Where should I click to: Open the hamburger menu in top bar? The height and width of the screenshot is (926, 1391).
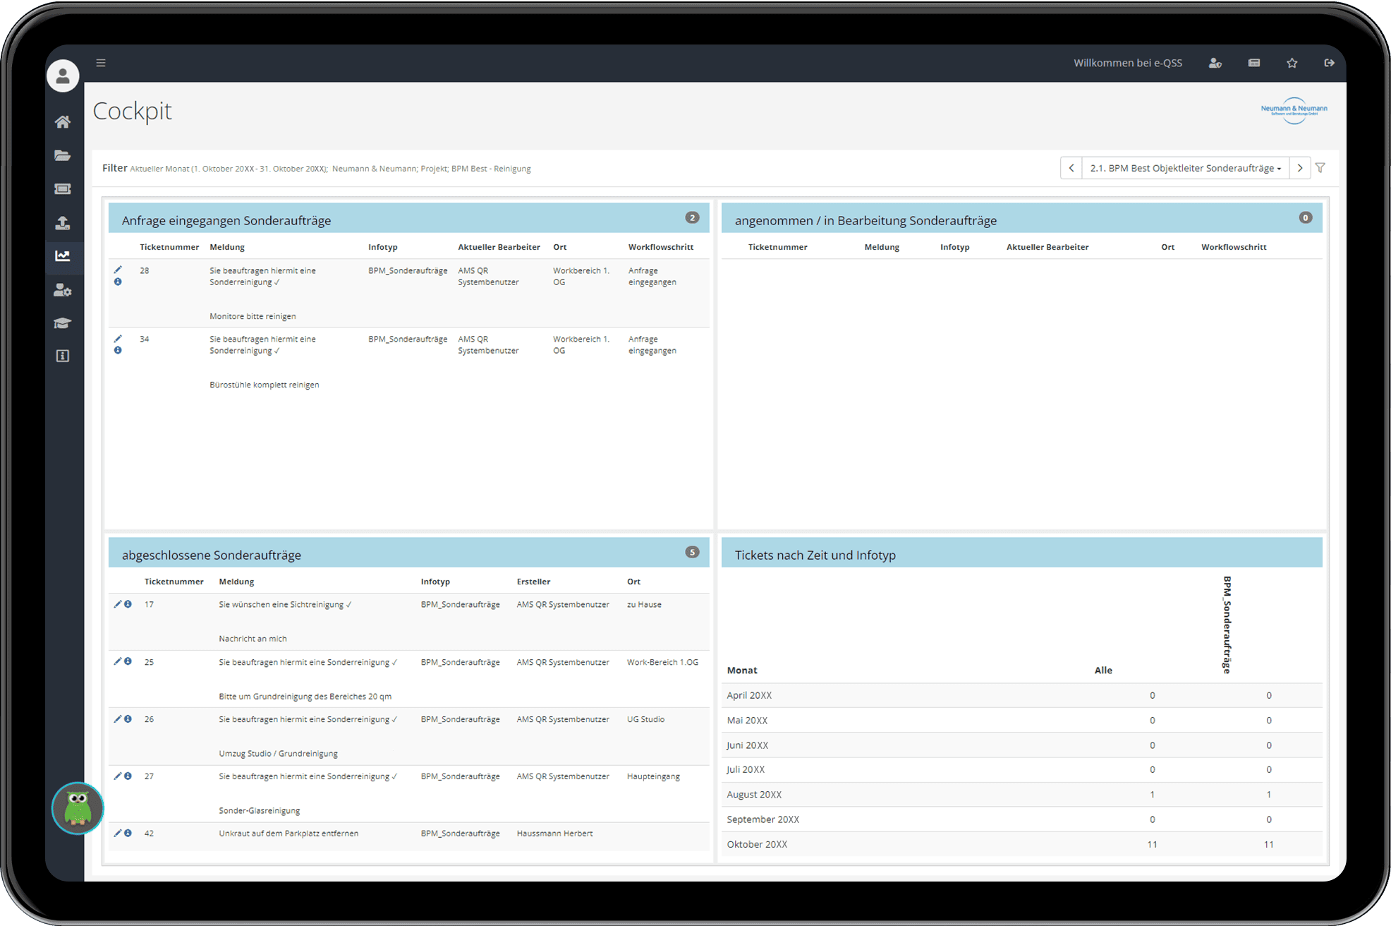(101, 63)
